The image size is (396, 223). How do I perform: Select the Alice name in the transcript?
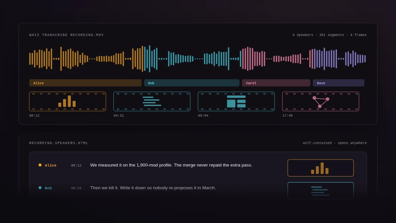(x=50, y=165)
